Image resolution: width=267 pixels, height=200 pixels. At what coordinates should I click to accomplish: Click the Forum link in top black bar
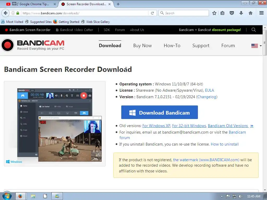click(x=120, y=30)
